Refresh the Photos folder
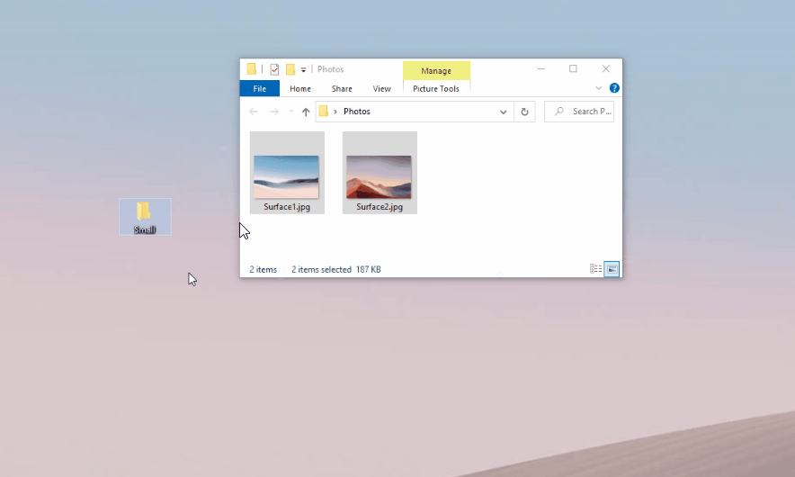The width and height of the screenshot is (795, 477). 525,112
